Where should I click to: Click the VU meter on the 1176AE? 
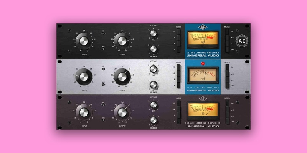click(x=203, y=40)
